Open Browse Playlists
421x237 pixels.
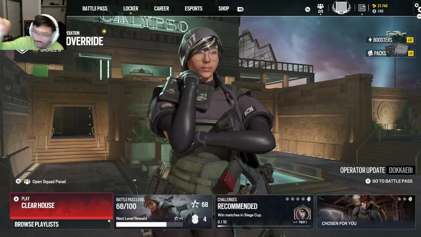click(x=61, y=224)
